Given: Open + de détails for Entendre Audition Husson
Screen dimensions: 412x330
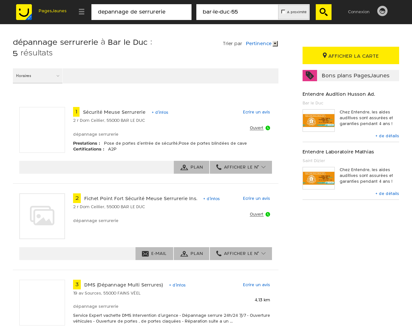Looking at the screenshot, I should (387, 136).
